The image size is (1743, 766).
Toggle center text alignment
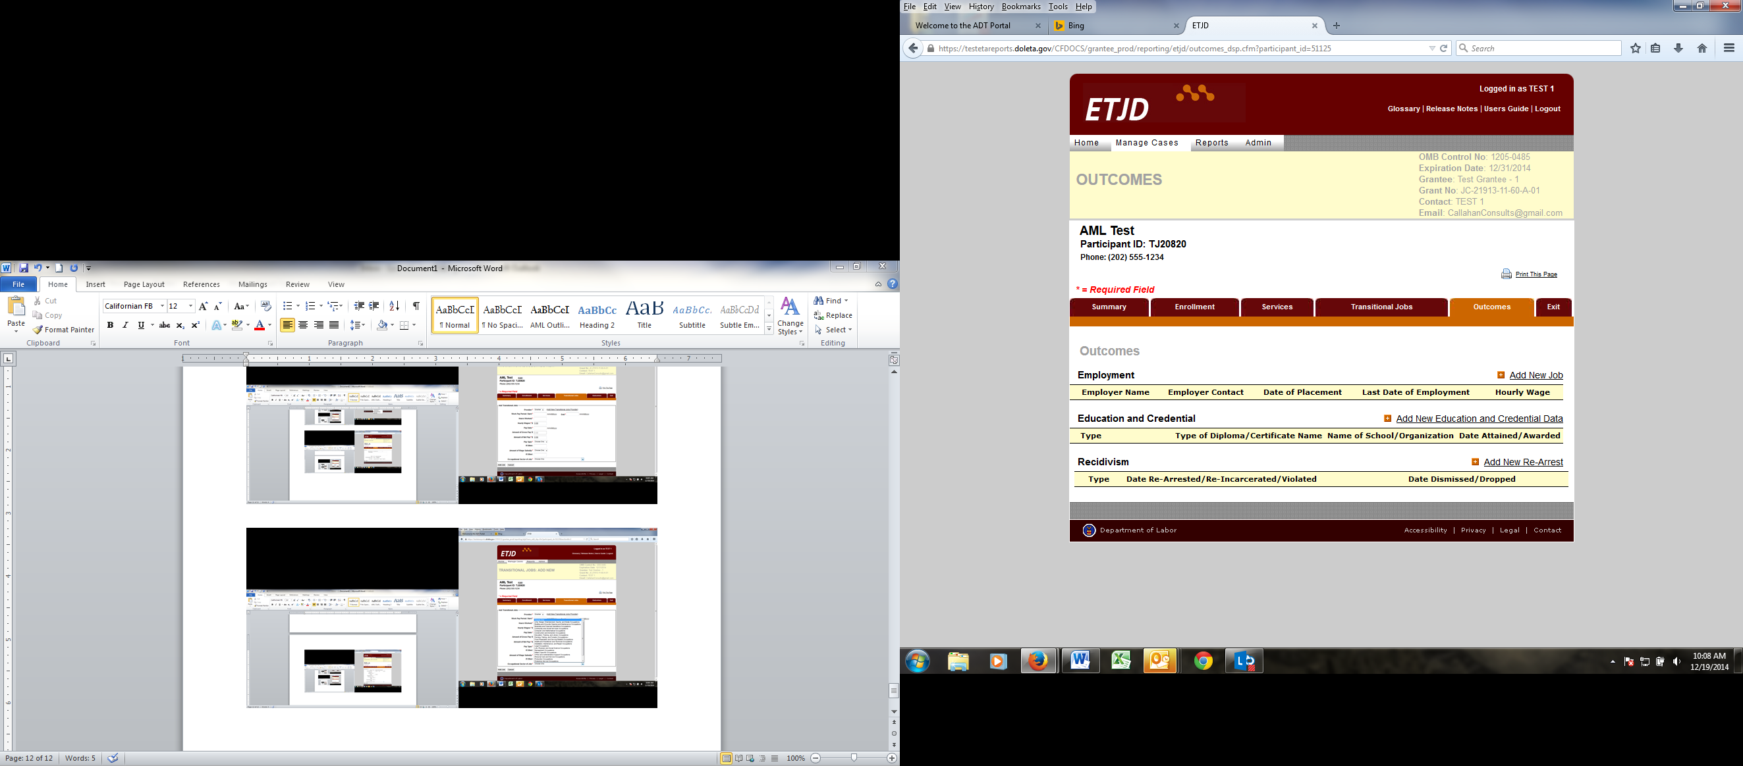pos(303,325)
